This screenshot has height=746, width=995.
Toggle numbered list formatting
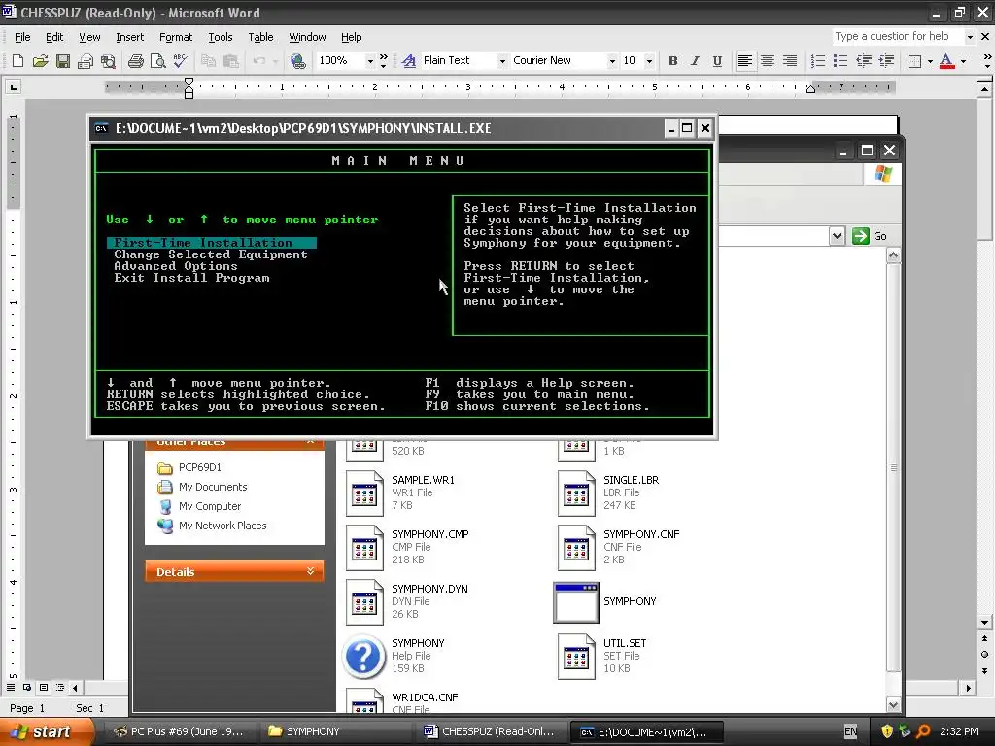coord(818,61)
